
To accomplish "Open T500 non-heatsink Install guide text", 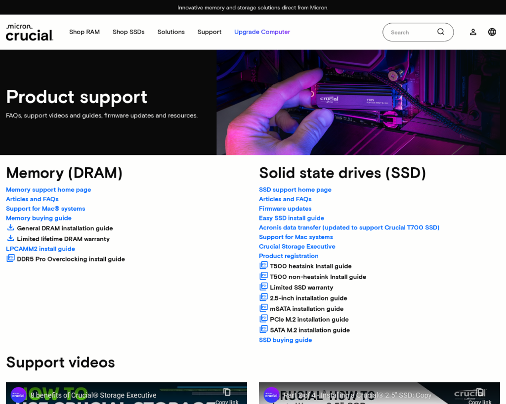I will tap(318, 277).
